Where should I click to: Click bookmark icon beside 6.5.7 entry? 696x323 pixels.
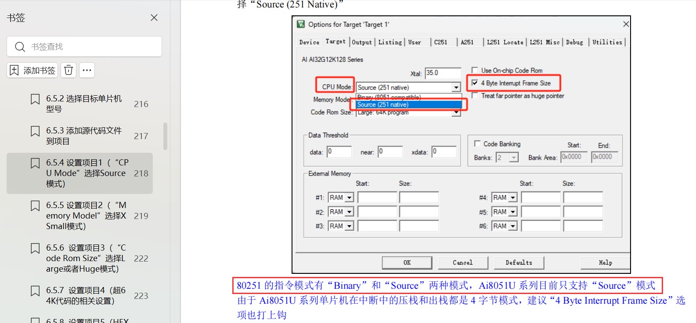(x=35, y=291)
